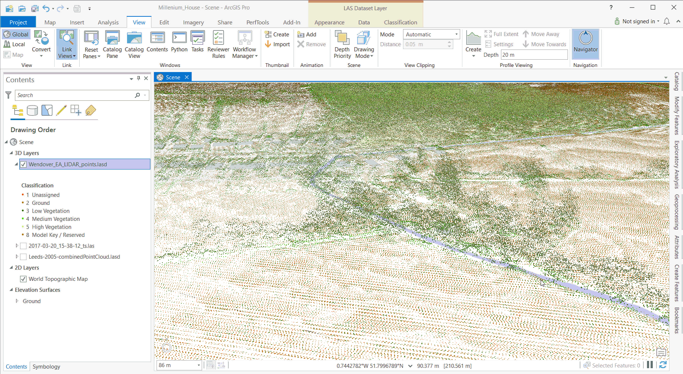The image size is (683, 374).
Task: Open the Navigator control
Action: pyautogui.click(x=585, y=44)
